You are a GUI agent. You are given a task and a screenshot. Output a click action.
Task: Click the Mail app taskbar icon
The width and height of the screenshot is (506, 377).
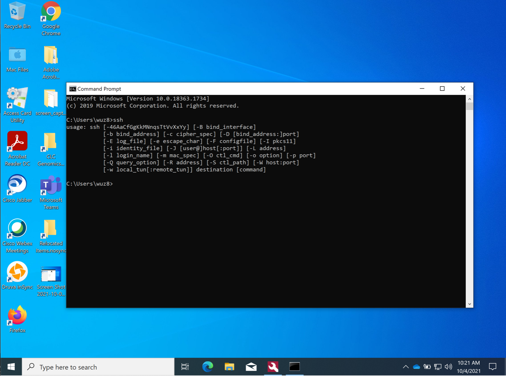(251, 367)
